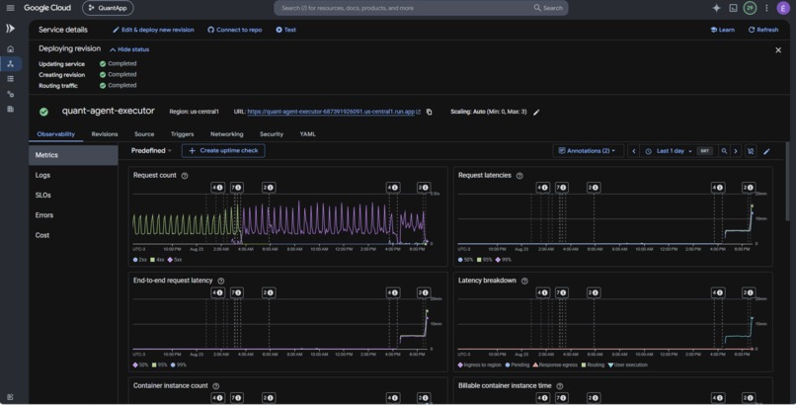Viewport: 796px width, 405px height.
Task: Switch to the Security tab
Action: coord(272,134)
